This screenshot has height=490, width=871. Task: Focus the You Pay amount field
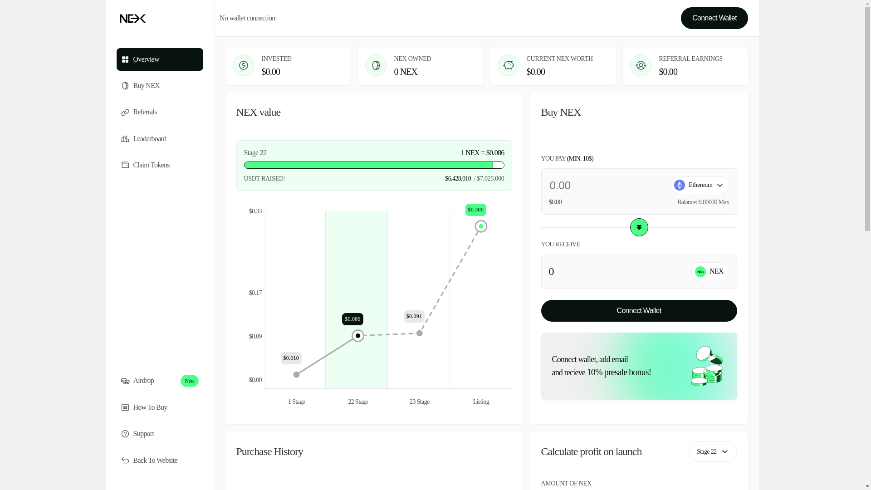point(606,185)
